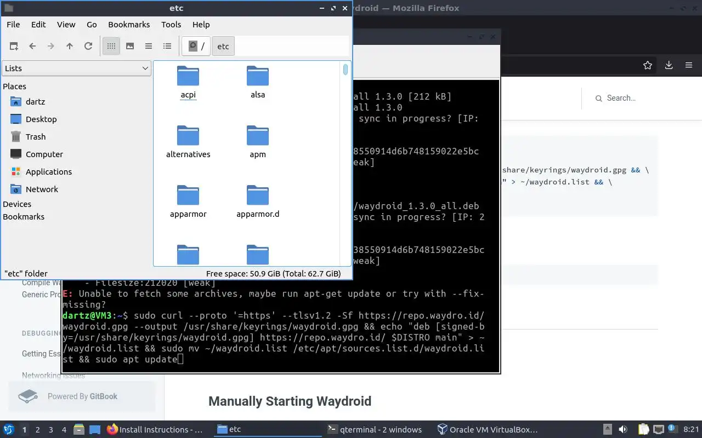The height and width of the screenshot is (438, 702).
Task: Select the apparmor.d folder icon
Action: [x=258, y=195]
